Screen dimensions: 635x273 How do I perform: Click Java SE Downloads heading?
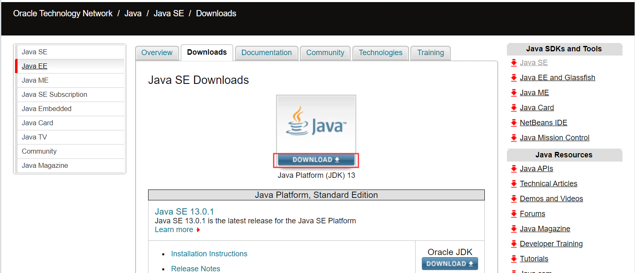click(x=199, y=80)
